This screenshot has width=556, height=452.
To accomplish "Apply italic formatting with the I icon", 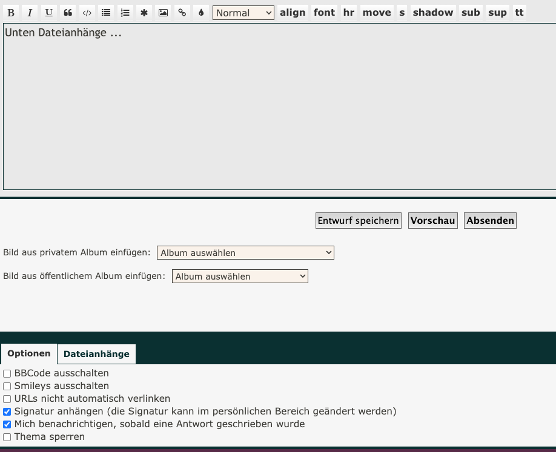I will [x=30, y=13].
